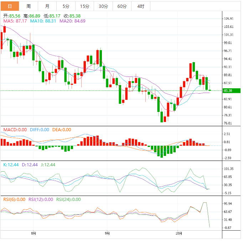The height and width of the screenshot is (241, 243).
Task: Click the high price 高:86.89
Action: click(32, 16)
